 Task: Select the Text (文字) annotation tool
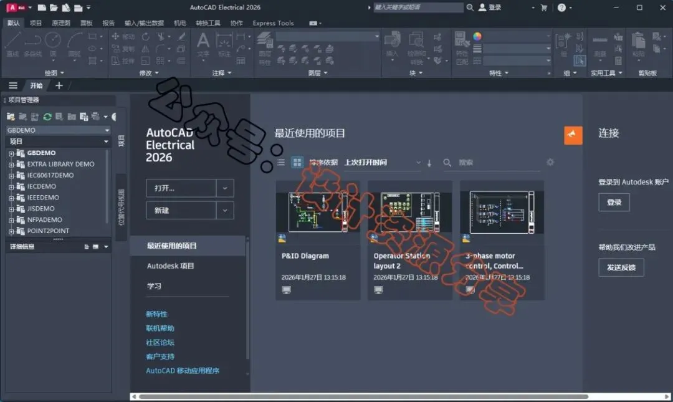coord(203,45)
